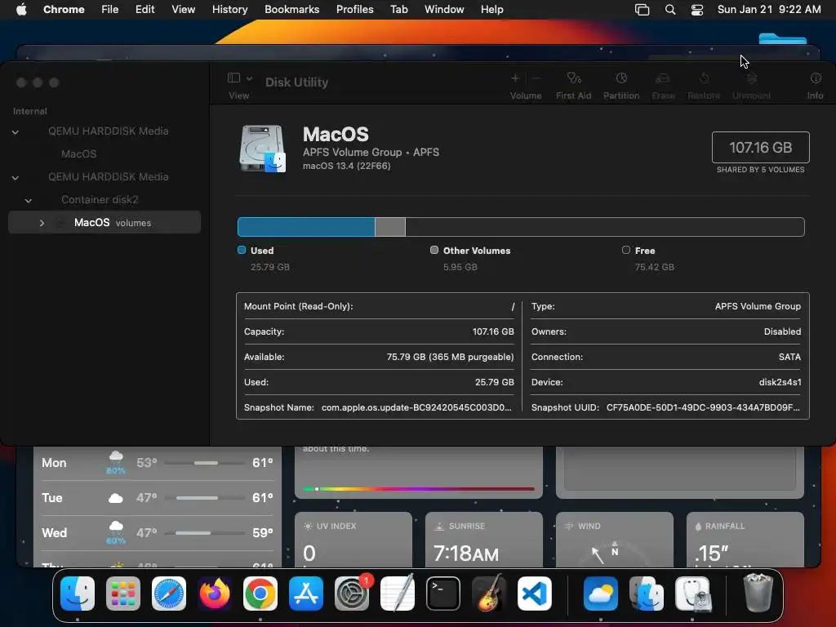The width and height of the screenshot is (836, 627).
Task: Open the Rainfall card in Weather
Action: (x=745, y=540)
